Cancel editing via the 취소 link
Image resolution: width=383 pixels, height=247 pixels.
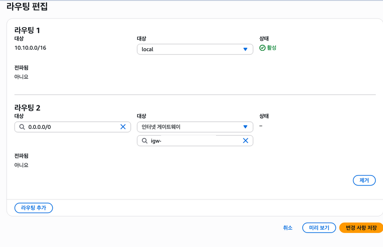[x=288, y=228]
